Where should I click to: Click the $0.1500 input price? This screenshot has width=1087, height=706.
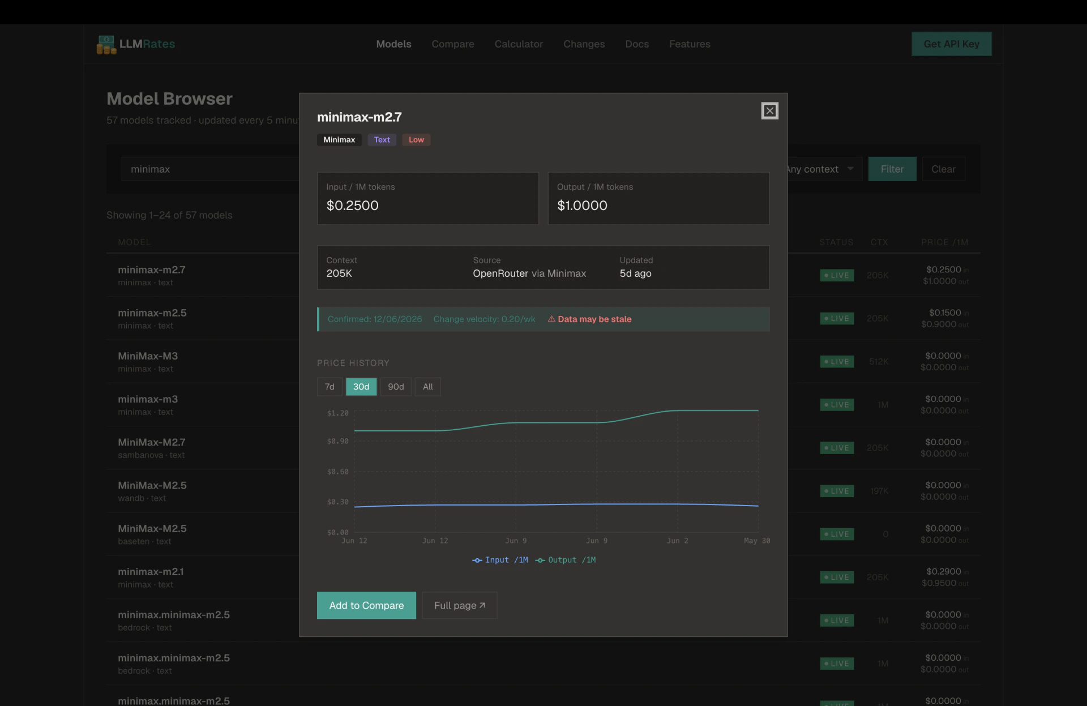(x=945, y=313)
